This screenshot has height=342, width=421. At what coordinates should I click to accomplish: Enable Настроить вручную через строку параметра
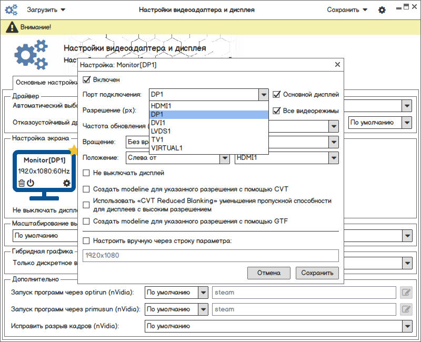[x=87, y=241]
